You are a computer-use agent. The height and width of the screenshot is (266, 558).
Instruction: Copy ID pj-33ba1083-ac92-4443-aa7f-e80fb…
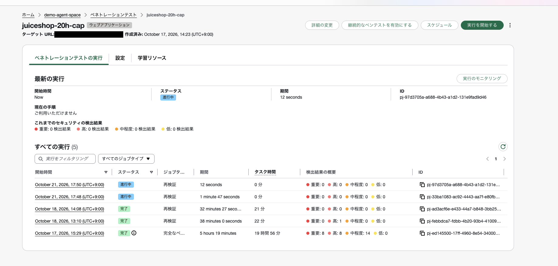point(422,197)
